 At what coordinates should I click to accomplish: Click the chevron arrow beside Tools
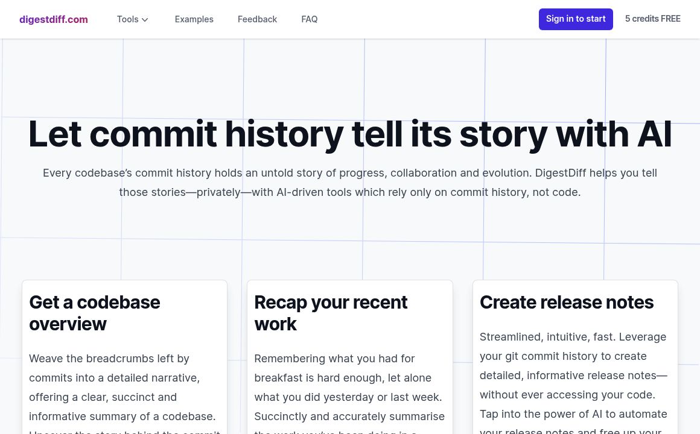tap(145, 20)
